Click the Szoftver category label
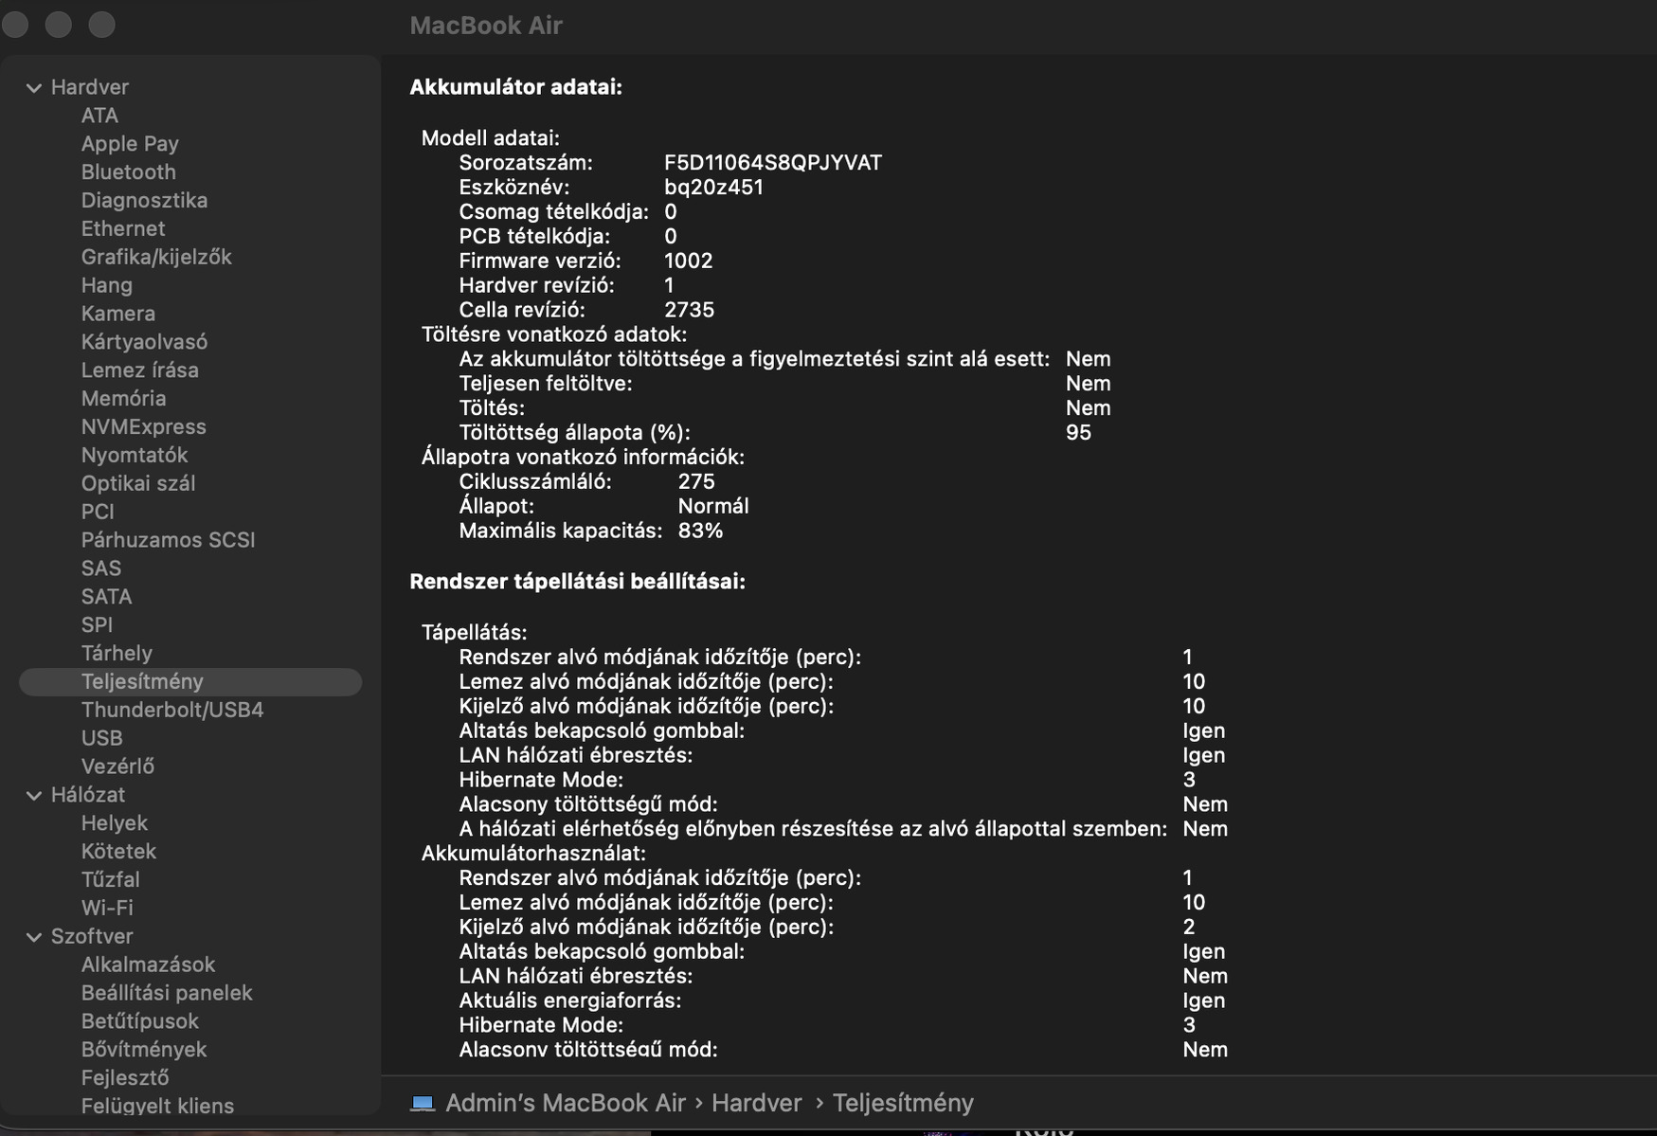 [92, 937]
